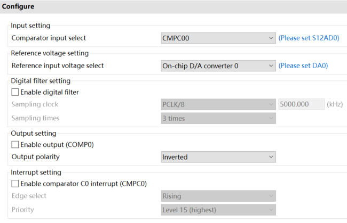347x223 pixels.
Task: Click the Reference input voltage select label
Action: [x=58, y=66]
